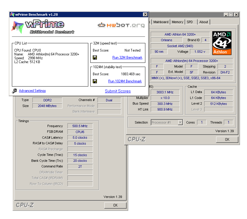Click the memory Type DDR2 field

pos(48,100)
